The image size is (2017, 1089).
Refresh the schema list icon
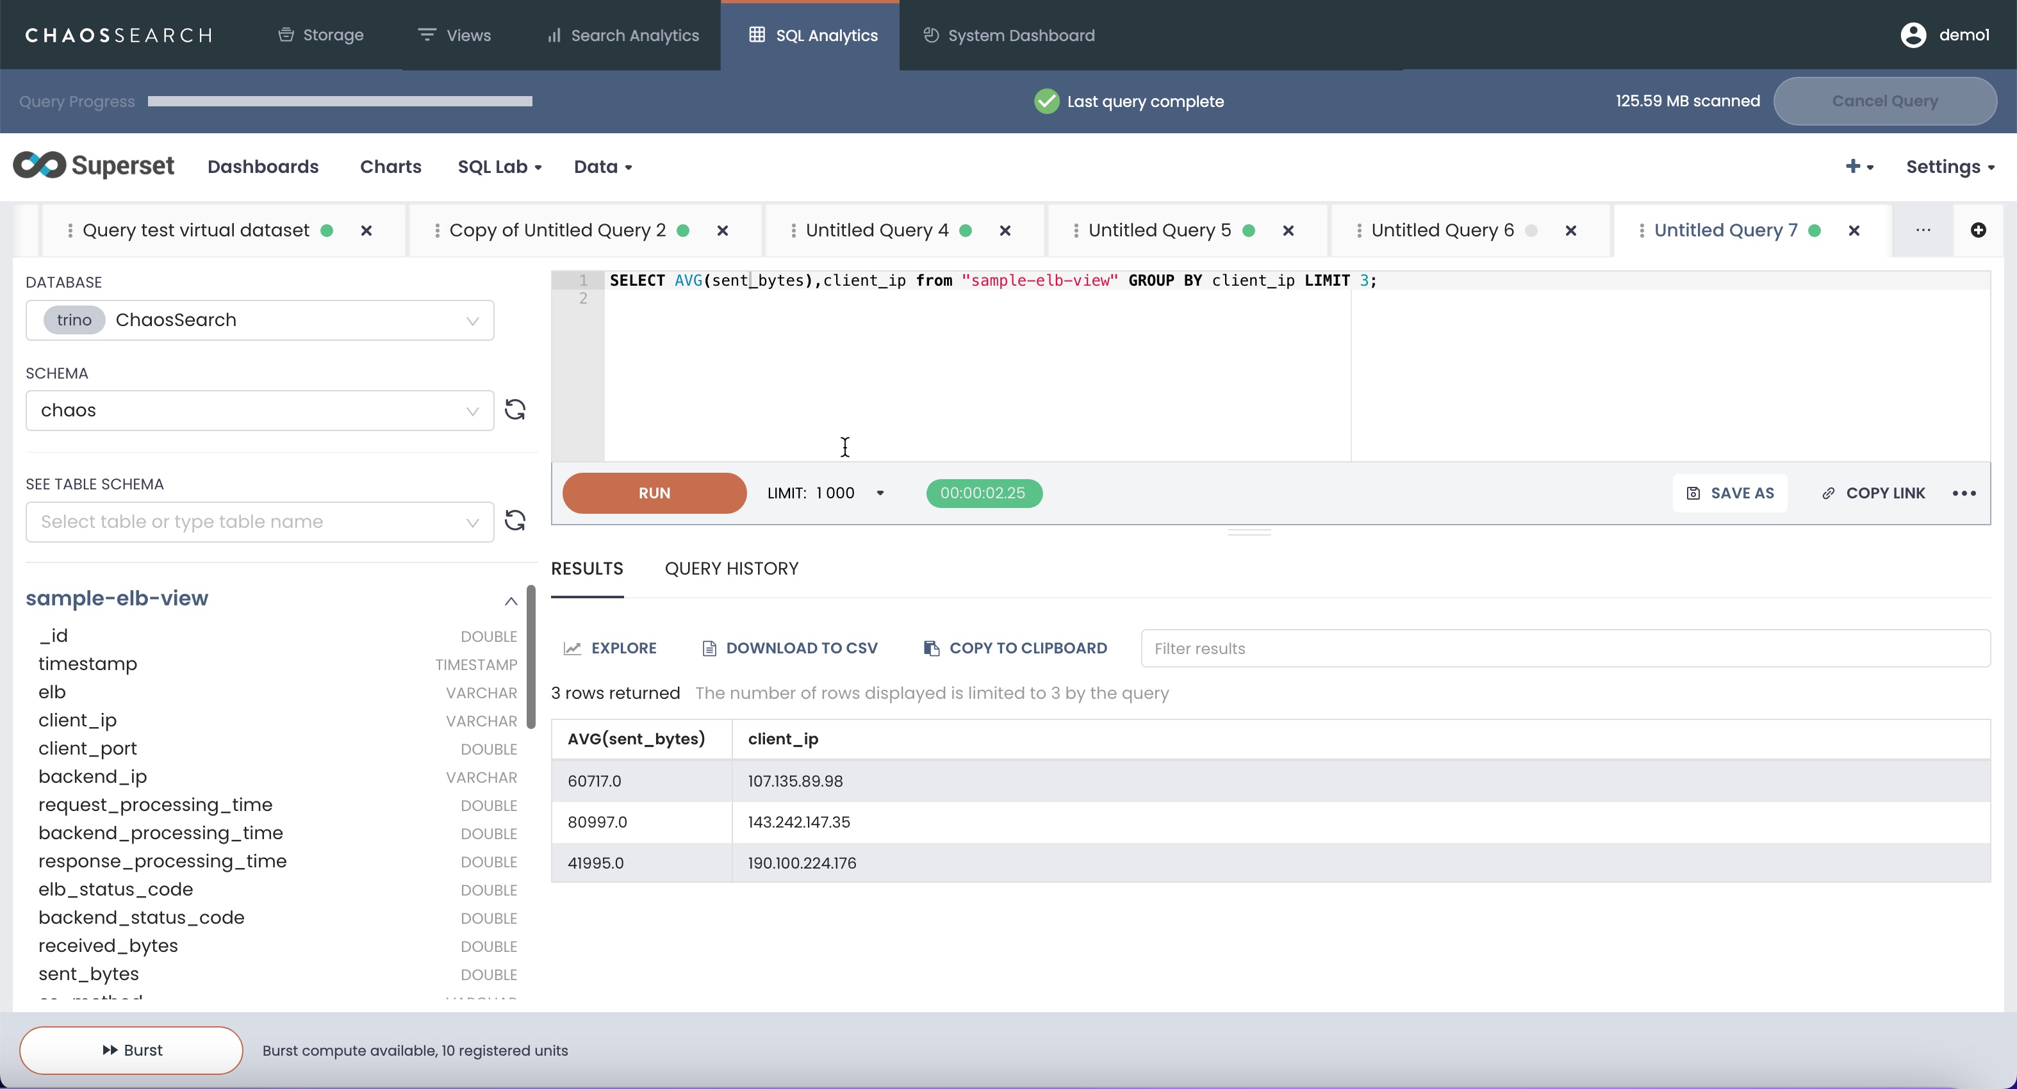pos(515,409)
